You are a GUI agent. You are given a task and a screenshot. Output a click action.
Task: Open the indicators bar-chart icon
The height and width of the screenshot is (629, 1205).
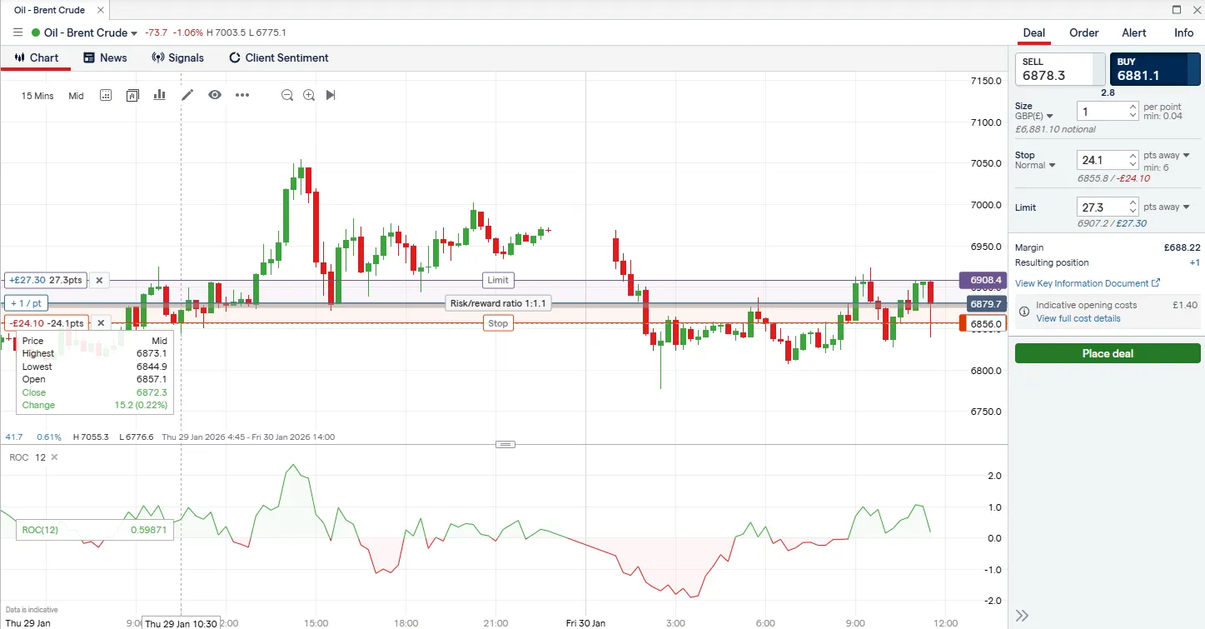tap(159, 95)
